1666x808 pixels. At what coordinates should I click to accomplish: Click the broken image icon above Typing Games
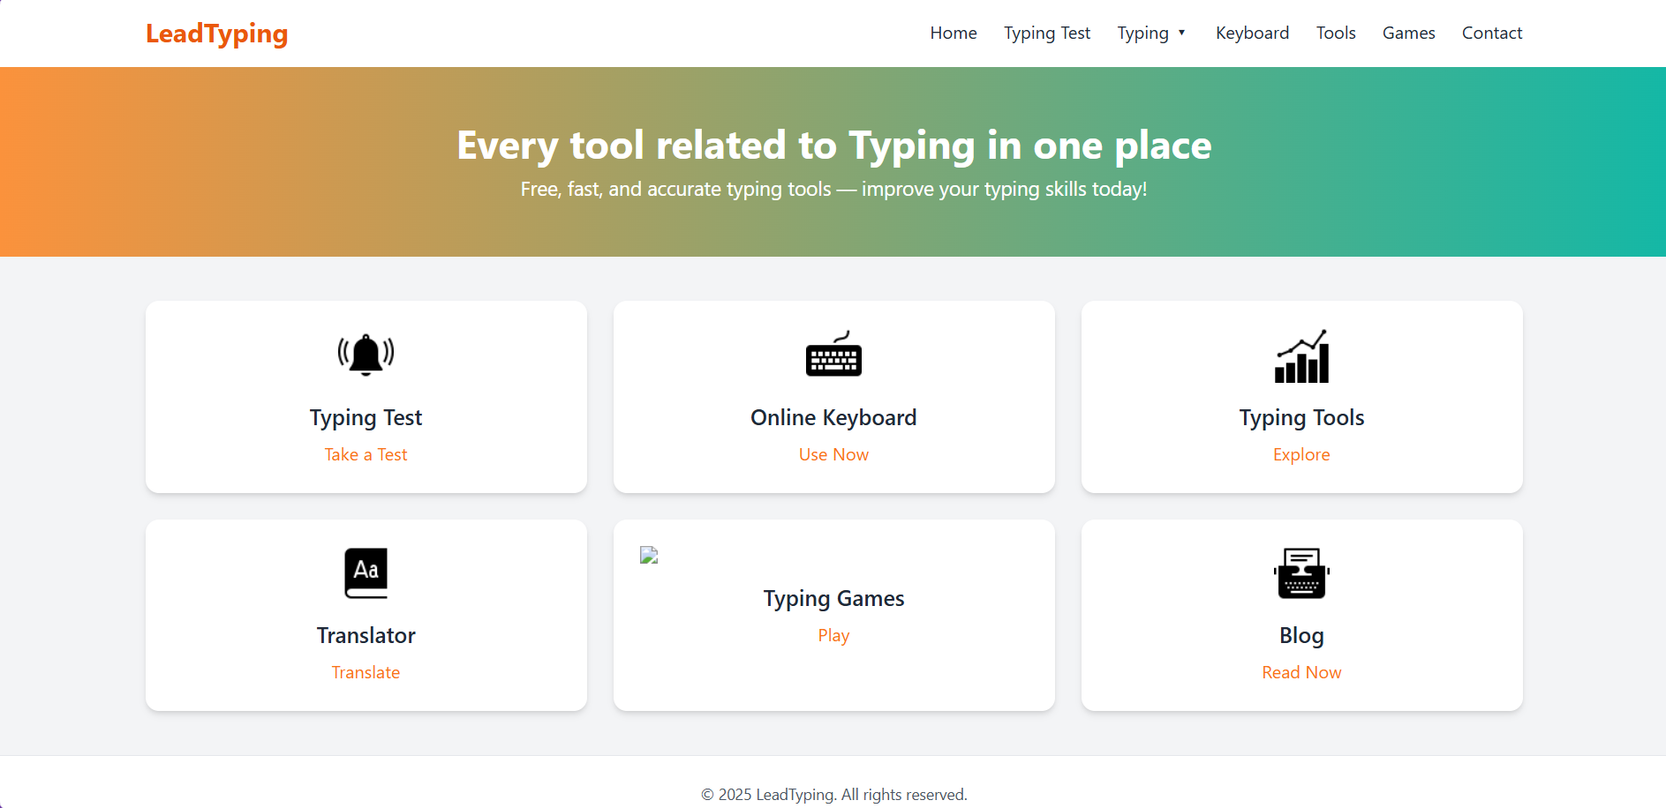click(x=649, y=555)
